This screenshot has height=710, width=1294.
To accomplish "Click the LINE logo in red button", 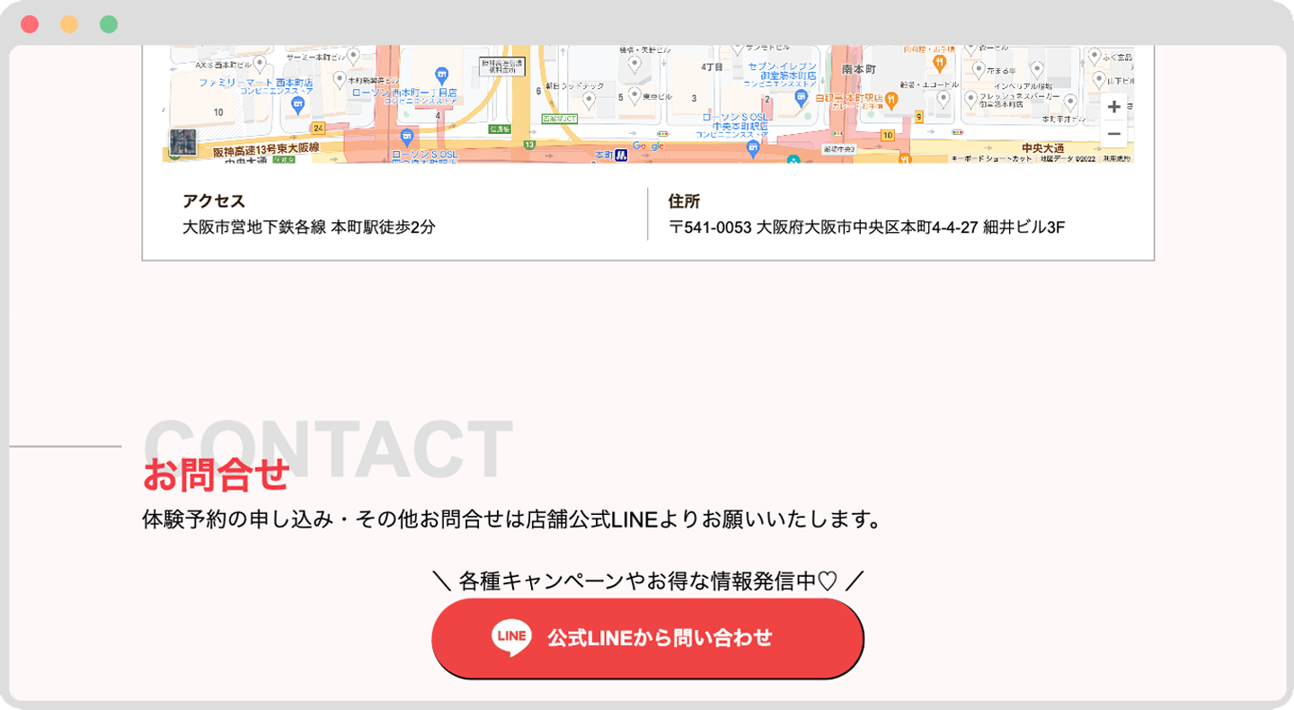I will click(x=510, y=637).
